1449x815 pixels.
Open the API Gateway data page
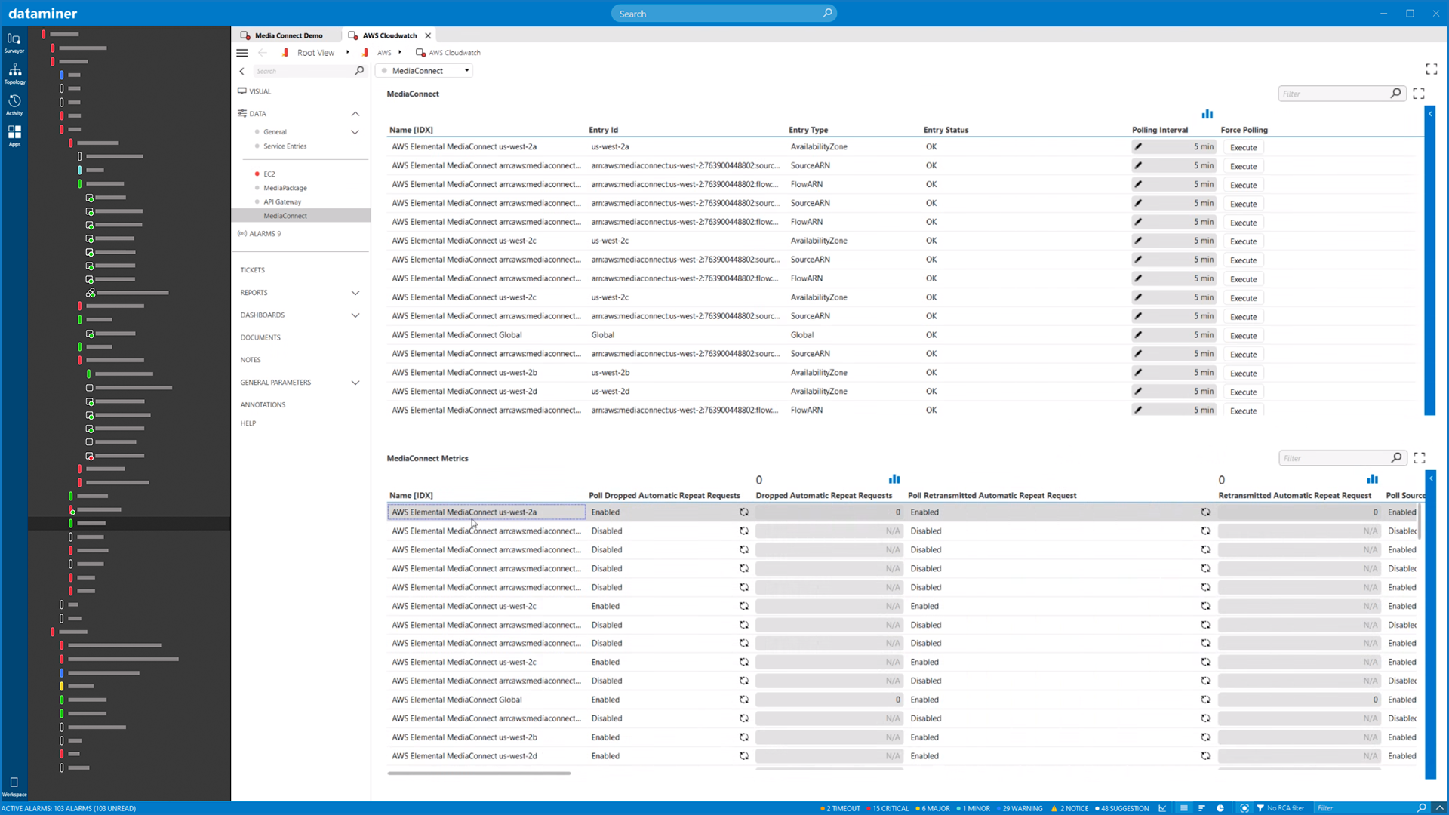(282, 202)
